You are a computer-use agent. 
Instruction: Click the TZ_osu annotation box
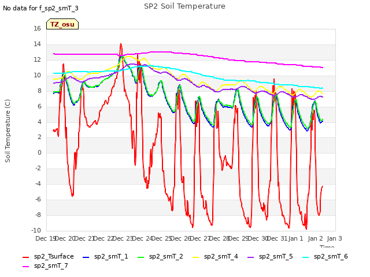tap(62, 24)
